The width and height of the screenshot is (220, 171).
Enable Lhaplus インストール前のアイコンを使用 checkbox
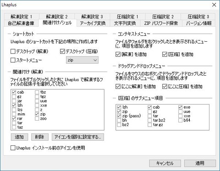[13, 148]
